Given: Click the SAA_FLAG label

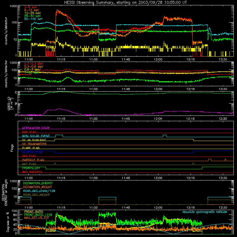Looking at the screenshot, I should coord(29,156).
